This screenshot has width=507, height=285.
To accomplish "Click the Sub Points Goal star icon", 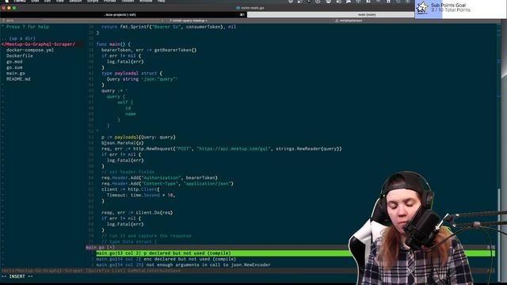I will [422, 7].
